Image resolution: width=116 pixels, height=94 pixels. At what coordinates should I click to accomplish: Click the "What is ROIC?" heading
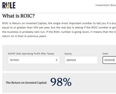19,16
